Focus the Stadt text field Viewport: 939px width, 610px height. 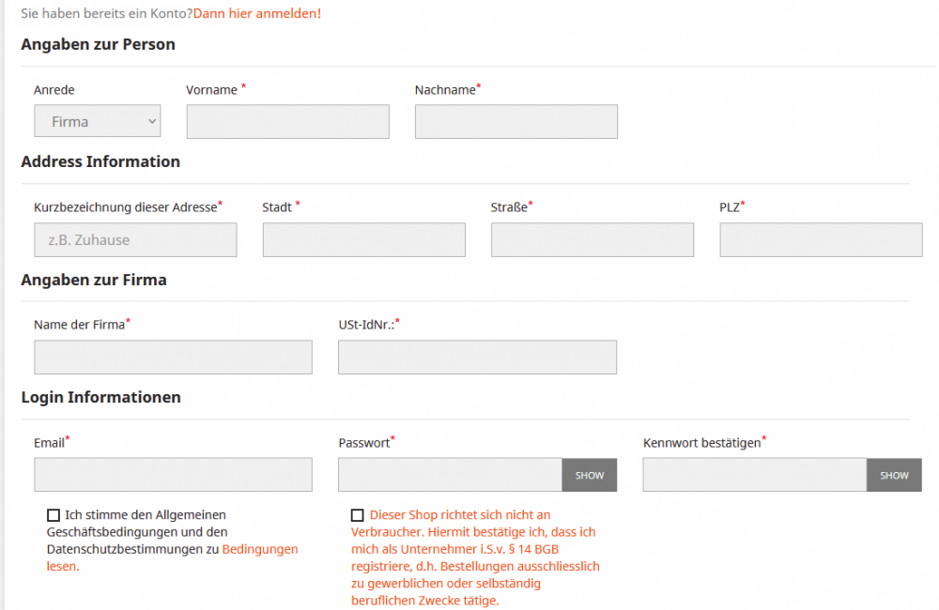[x=363, y=240]
